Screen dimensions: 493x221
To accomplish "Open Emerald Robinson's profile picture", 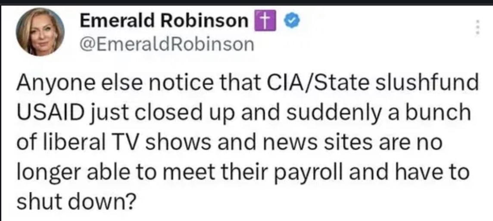I will 40,32.
